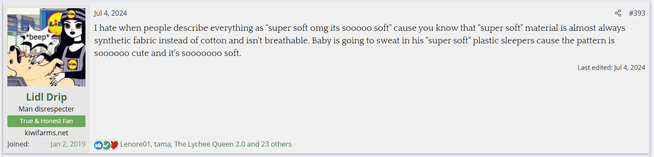Screen dimensions: 654x157
Task: Click the share icon beside #393
Action: coord(618,13)
